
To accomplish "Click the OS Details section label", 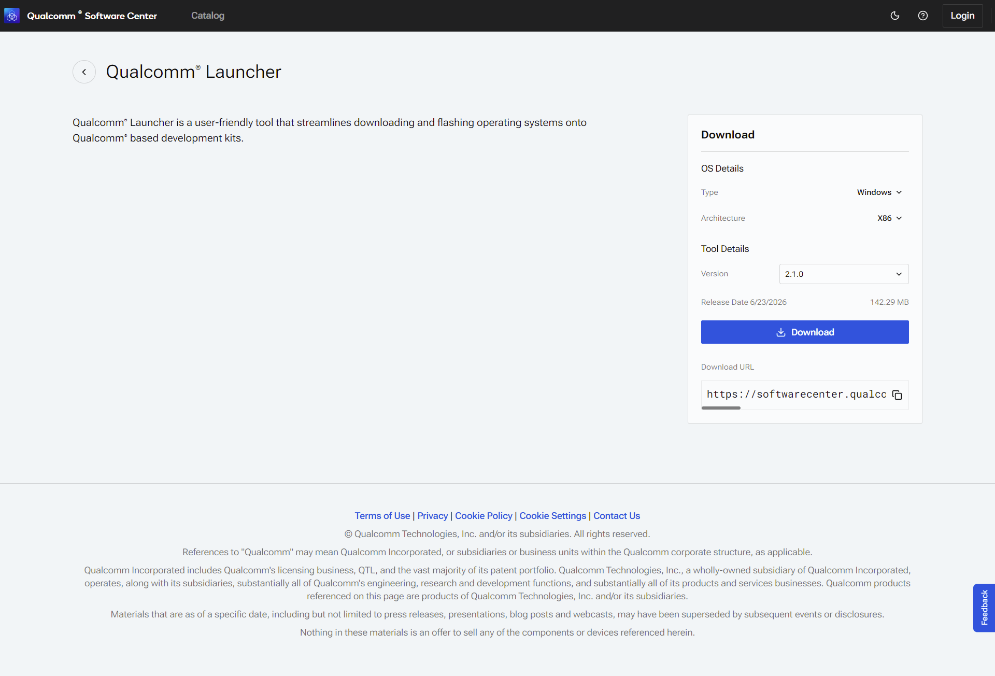I will click(722, 168).
